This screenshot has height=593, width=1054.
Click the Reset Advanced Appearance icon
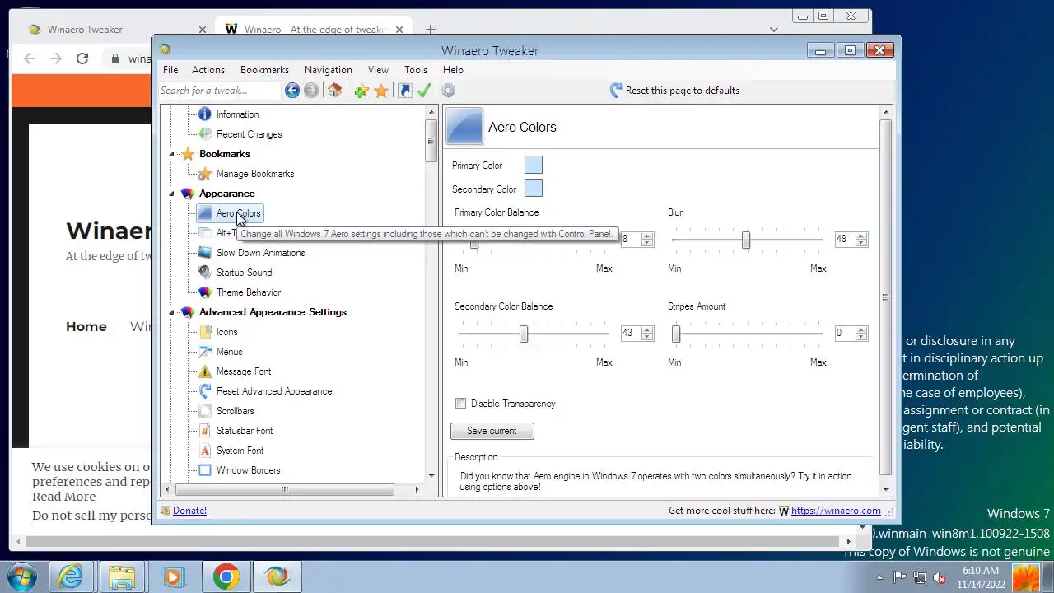[205, 391]
